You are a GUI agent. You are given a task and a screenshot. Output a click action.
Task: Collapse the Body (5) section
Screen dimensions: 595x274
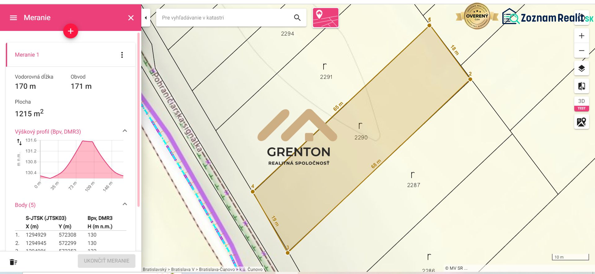125,204
